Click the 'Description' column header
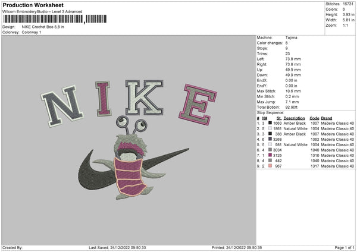Image resolution: width=357 pixels, height=252 pixels. coord(294,118)
